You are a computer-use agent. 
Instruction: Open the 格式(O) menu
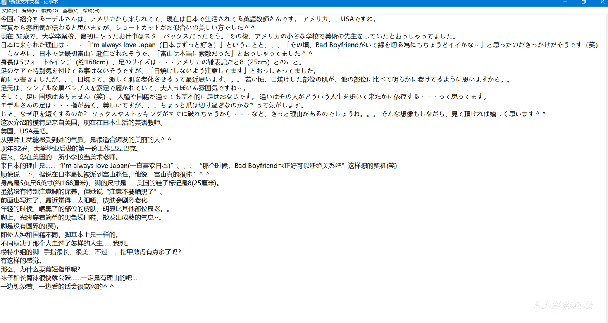pos(50,11)
